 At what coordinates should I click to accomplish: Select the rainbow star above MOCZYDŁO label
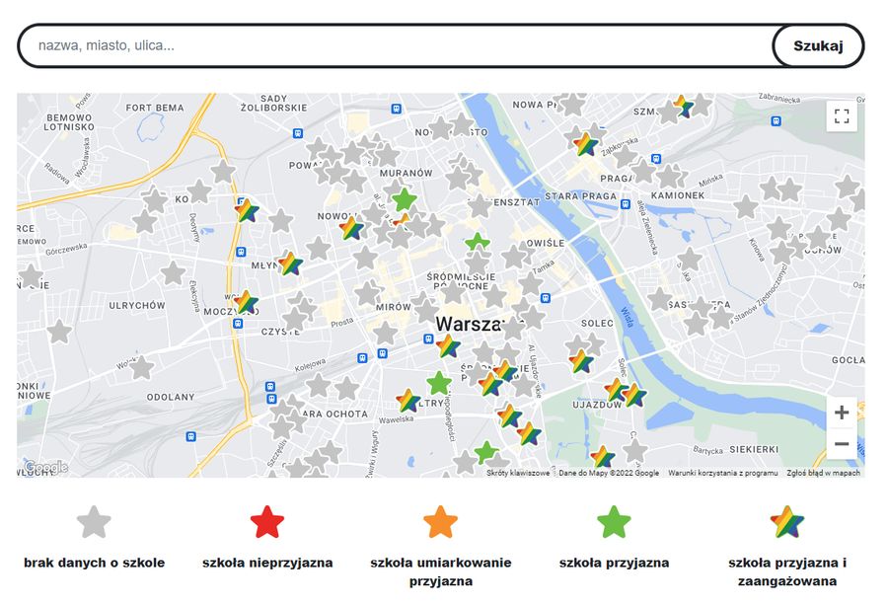pyautogui.click(x=247, y=302)
